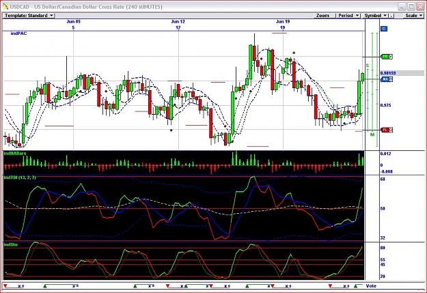Open the Symbol dropdown
This screenshot has height=293, width=427.
pyautogui.click(x=376, y=16)
